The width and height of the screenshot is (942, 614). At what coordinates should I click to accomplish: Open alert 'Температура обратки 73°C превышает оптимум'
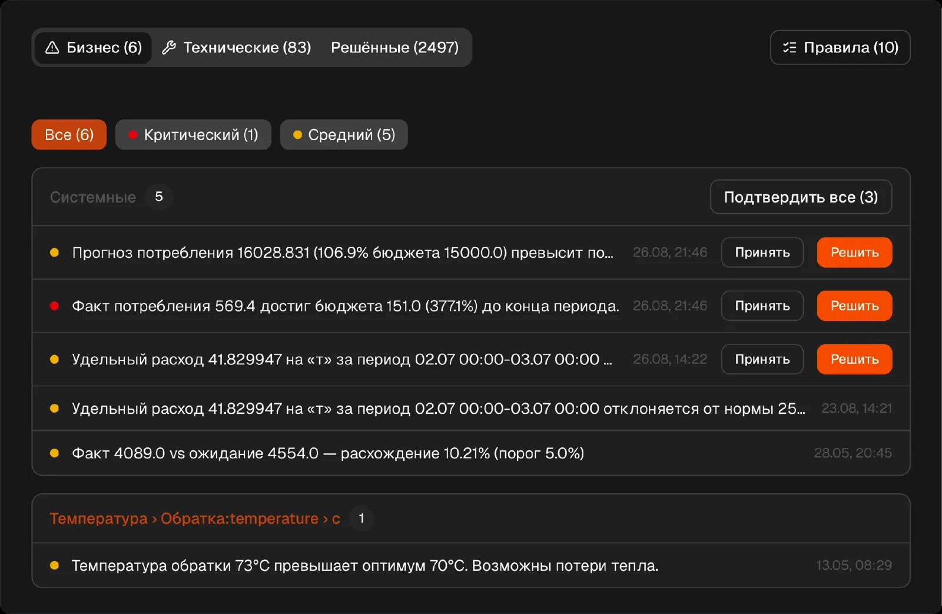pyautogui.click(x=471, y=565)
